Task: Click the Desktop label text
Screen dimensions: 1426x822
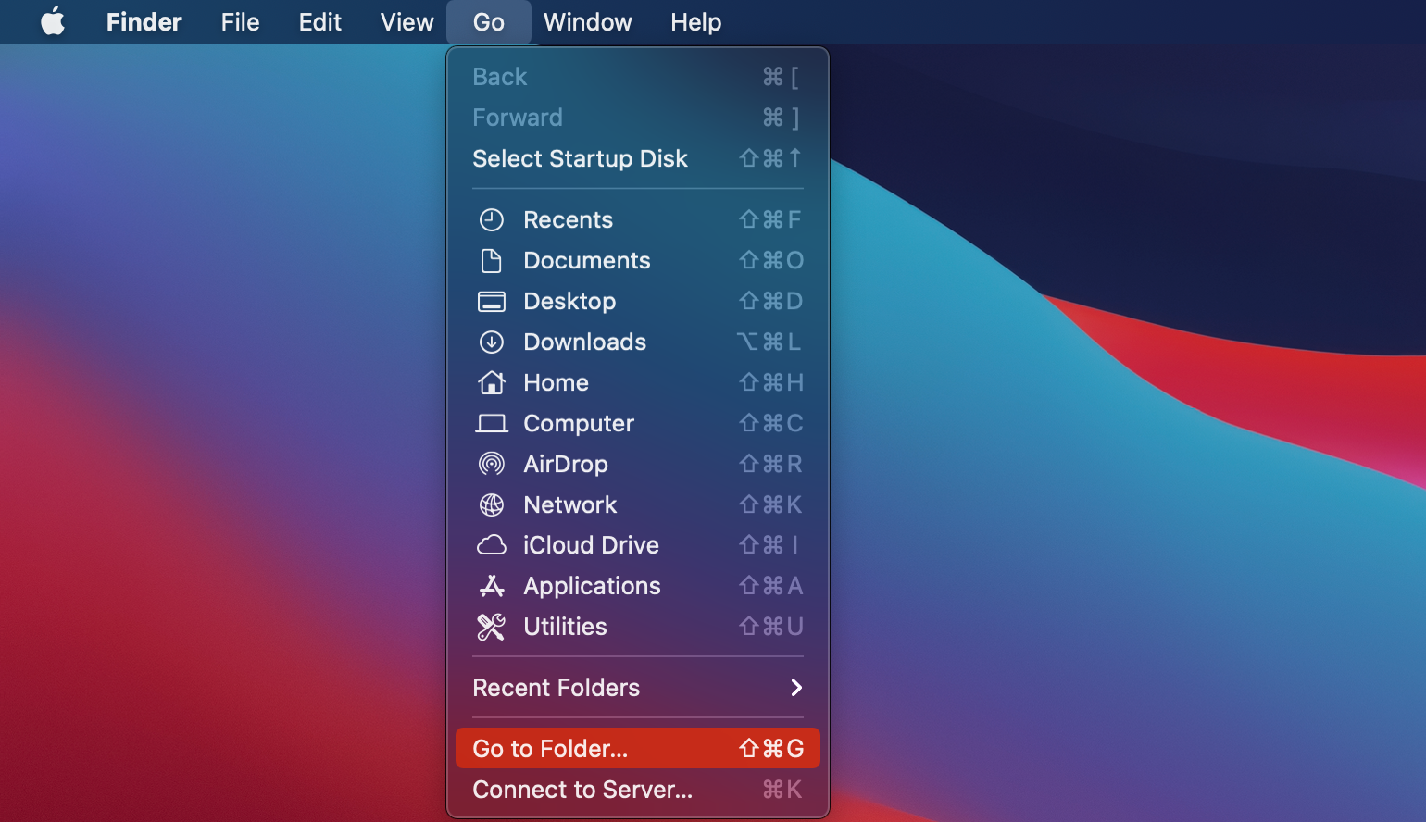Action: [x=569, y=302]
